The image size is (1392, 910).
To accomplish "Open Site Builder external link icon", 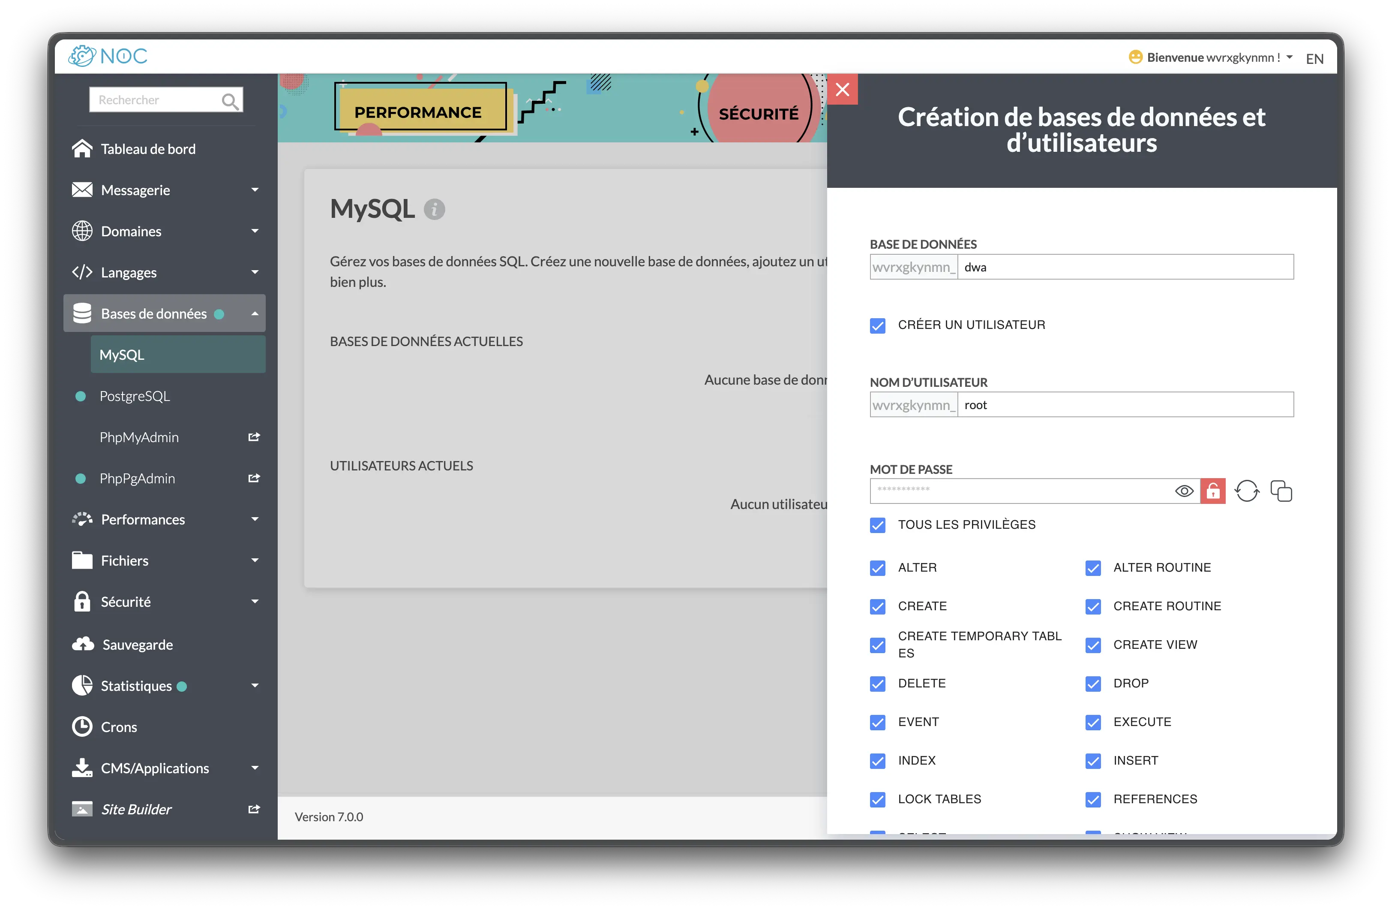I will (254, 809).
